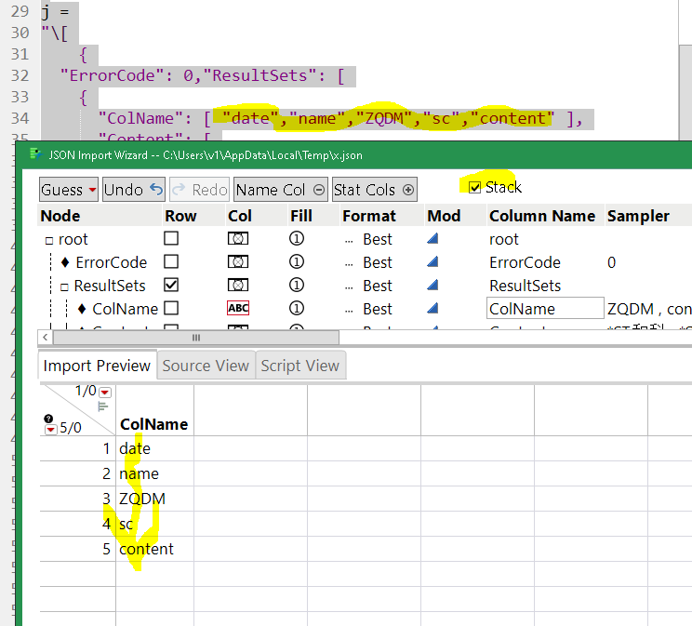Click the horizontal scrollbar in the node table
Image resolution: width=692 pixels, height=626 pixels.
[x=195, y=337]
